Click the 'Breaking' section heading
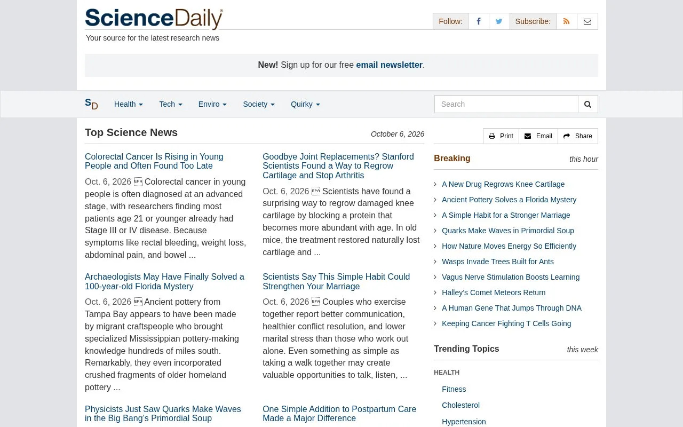Image resolution: width=683 pixels, height=427 pixels. pyautogui.click(x=452, y=159)
